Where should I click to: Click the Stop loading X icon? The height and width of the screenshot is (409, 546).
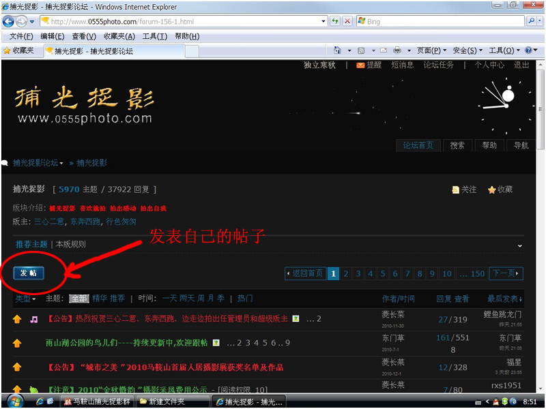(x=347, y=22)
